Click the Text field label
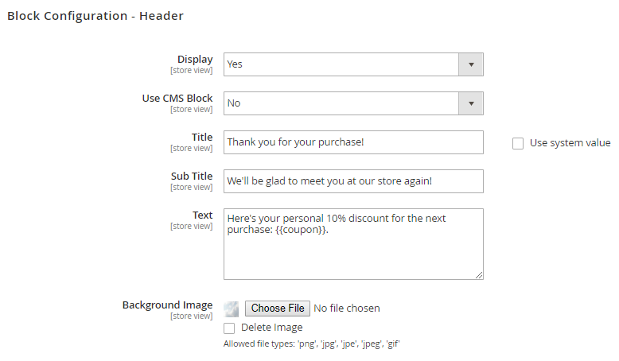 pyautogui.click(x=202, y=215)
